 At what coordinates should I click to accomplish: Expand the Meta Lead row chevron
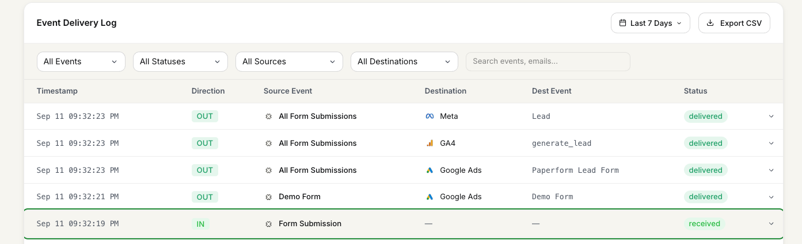click(x=771, y=117)
